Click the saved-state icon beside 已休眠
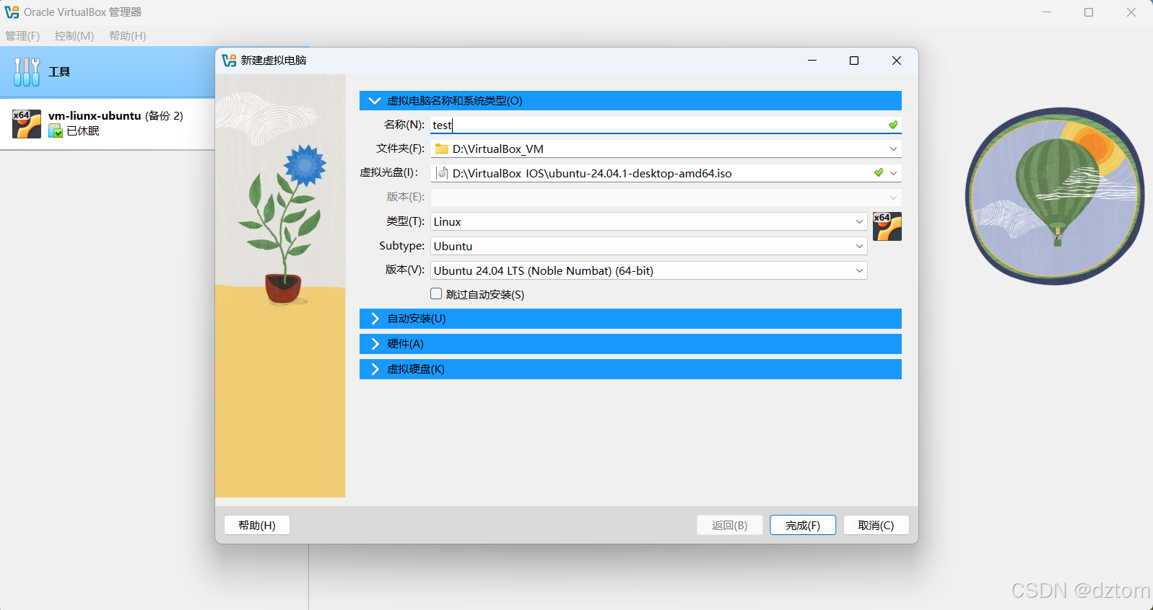Screen dimensions: 1153x610 (56, 131)
